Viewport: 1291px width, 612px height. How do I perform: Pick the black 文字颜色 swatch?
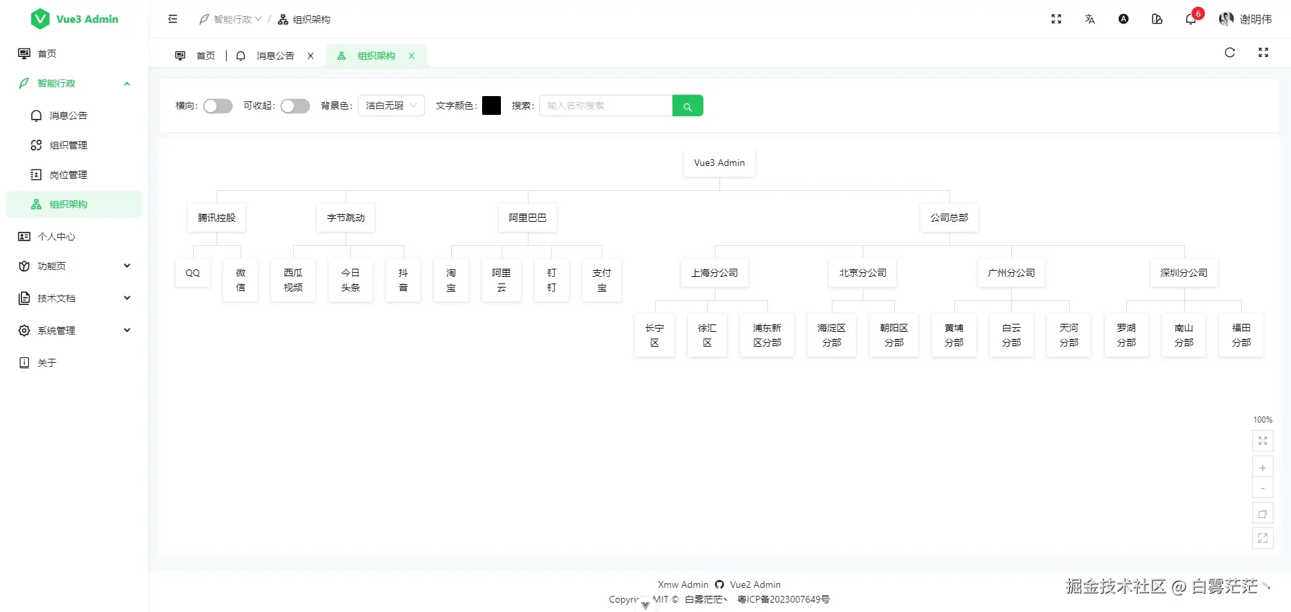492,105
